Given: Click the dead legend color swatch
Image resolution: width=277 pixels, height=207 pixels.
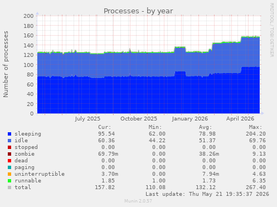Looking at the screenshot, I should point(9,161).
